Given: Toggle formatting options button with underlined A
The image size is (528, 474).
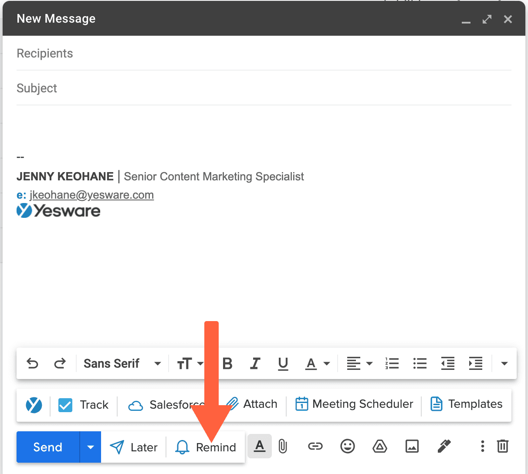Looking at the screenshot, I should pos(260,446).
